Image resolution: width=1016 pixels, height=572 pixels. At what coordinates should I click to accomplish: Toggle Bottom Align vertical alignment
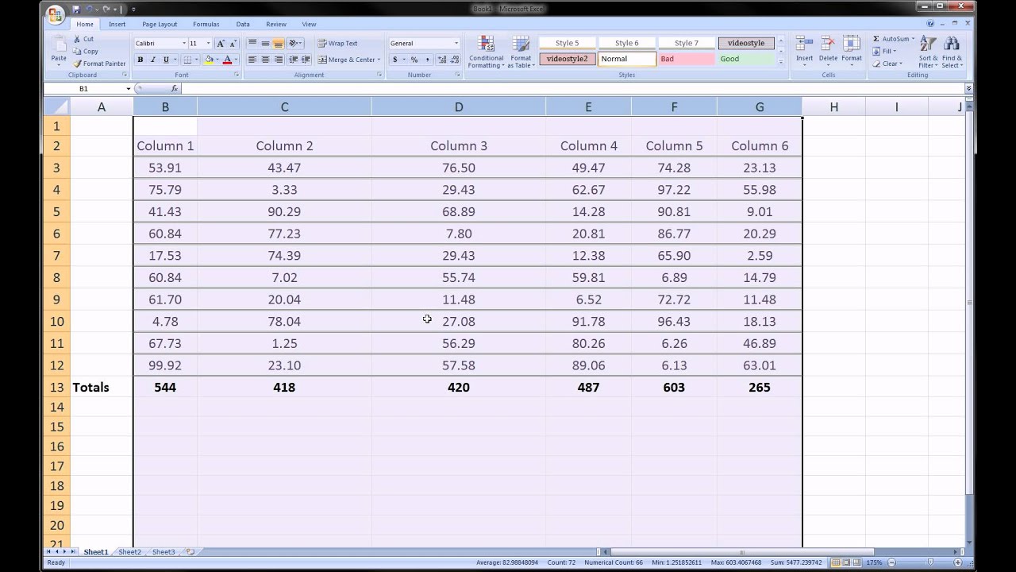coord(278,44)
